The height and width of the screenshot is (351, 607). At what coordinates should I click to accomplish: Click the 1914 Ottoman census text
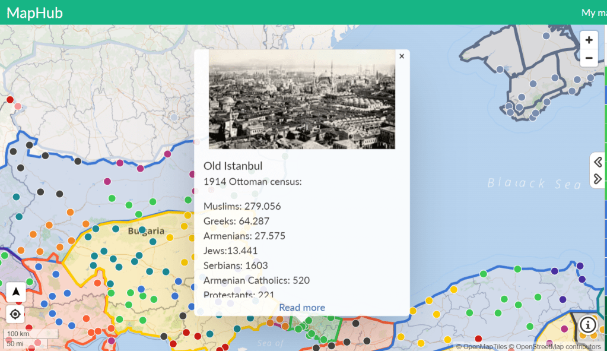(253, 181)
